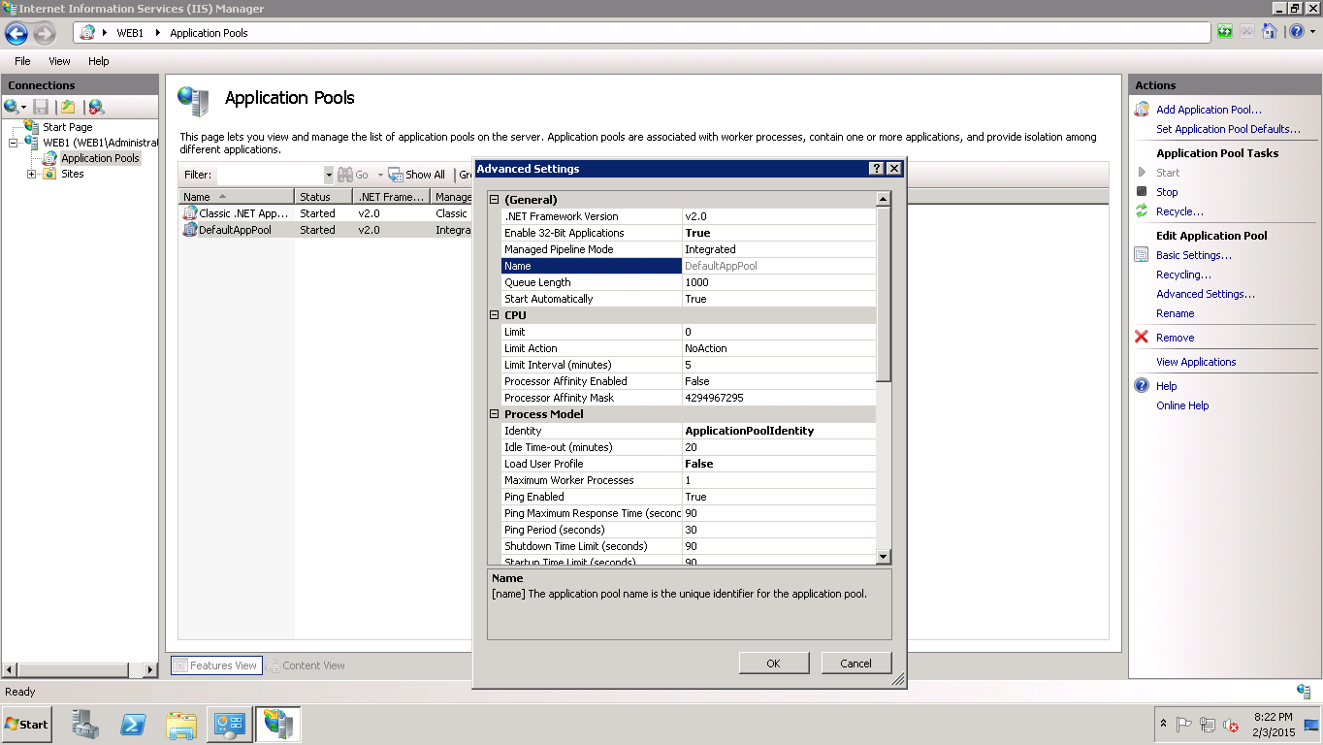Image resolution: width=1323 pixels, height=745 pixels.
Task: Click the blue Help icon in Actions pane
Action: (x=1142, y=386)
